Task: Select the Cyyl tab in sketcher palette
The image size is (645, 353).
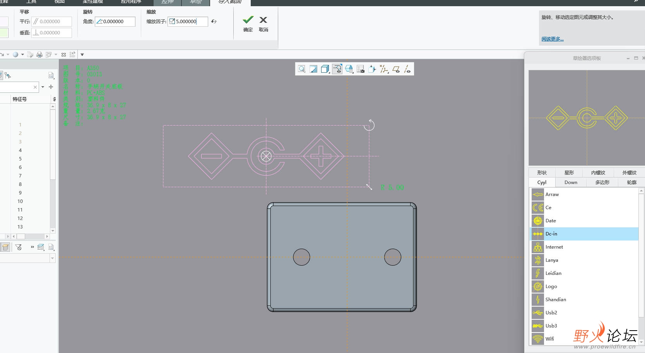Action: [x=542, y=182]
